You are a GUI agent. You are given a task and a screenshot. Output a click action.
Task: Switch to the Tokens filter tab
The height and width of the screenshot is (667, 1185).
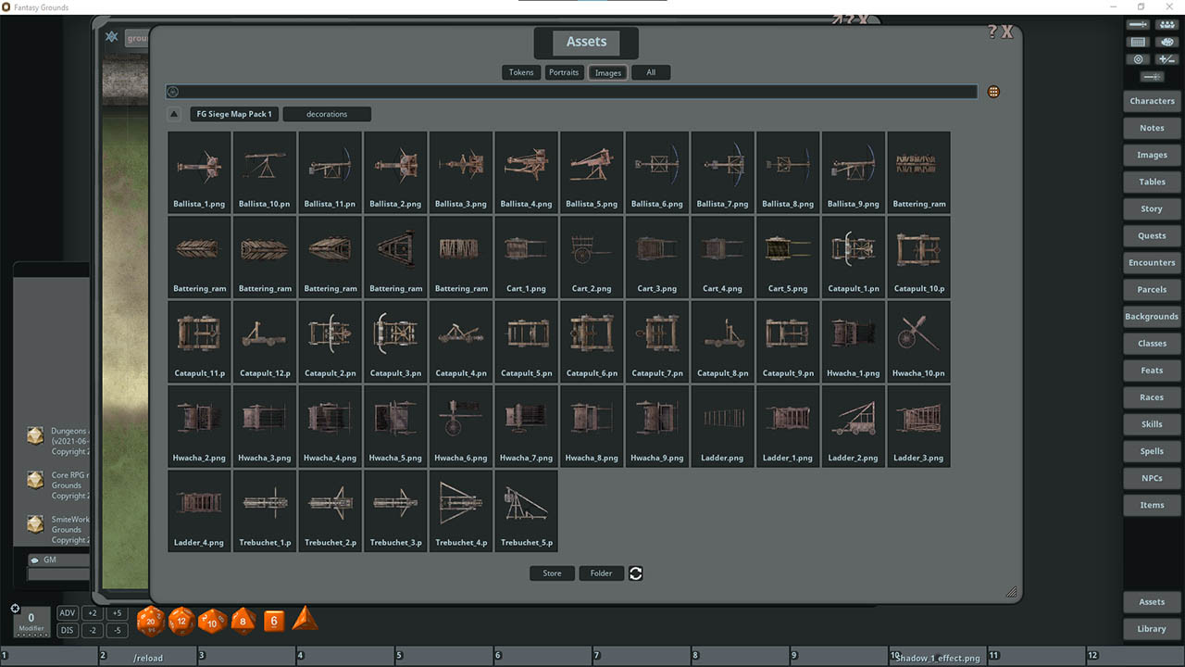pos(520,71)
